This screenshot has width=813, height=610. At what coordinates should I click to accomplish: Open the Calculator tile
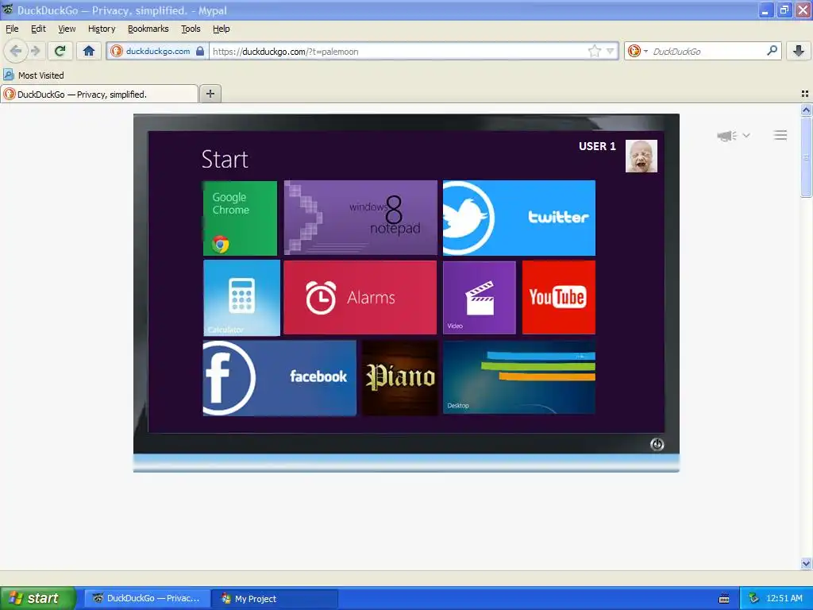241,298
